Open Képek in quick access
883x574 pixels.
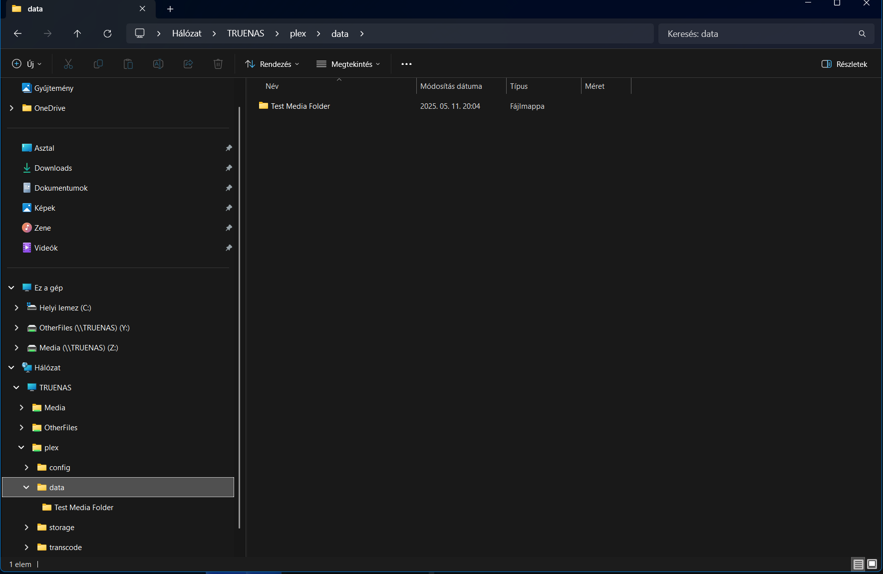45,208
